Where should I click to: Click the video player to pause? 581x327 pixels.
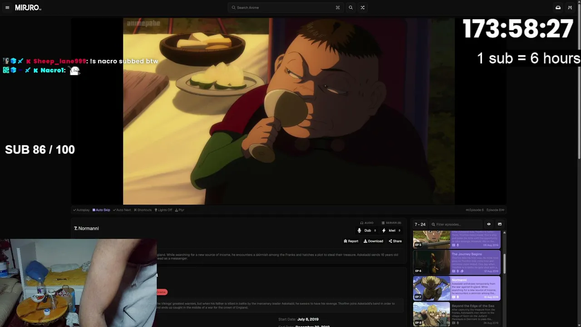(289, 111)
